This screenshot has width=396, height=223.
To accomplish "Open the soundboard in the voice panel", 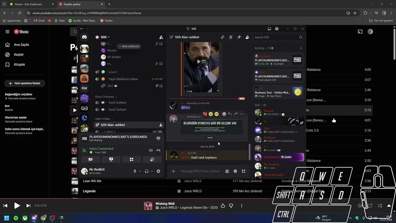I will [152, 160].
